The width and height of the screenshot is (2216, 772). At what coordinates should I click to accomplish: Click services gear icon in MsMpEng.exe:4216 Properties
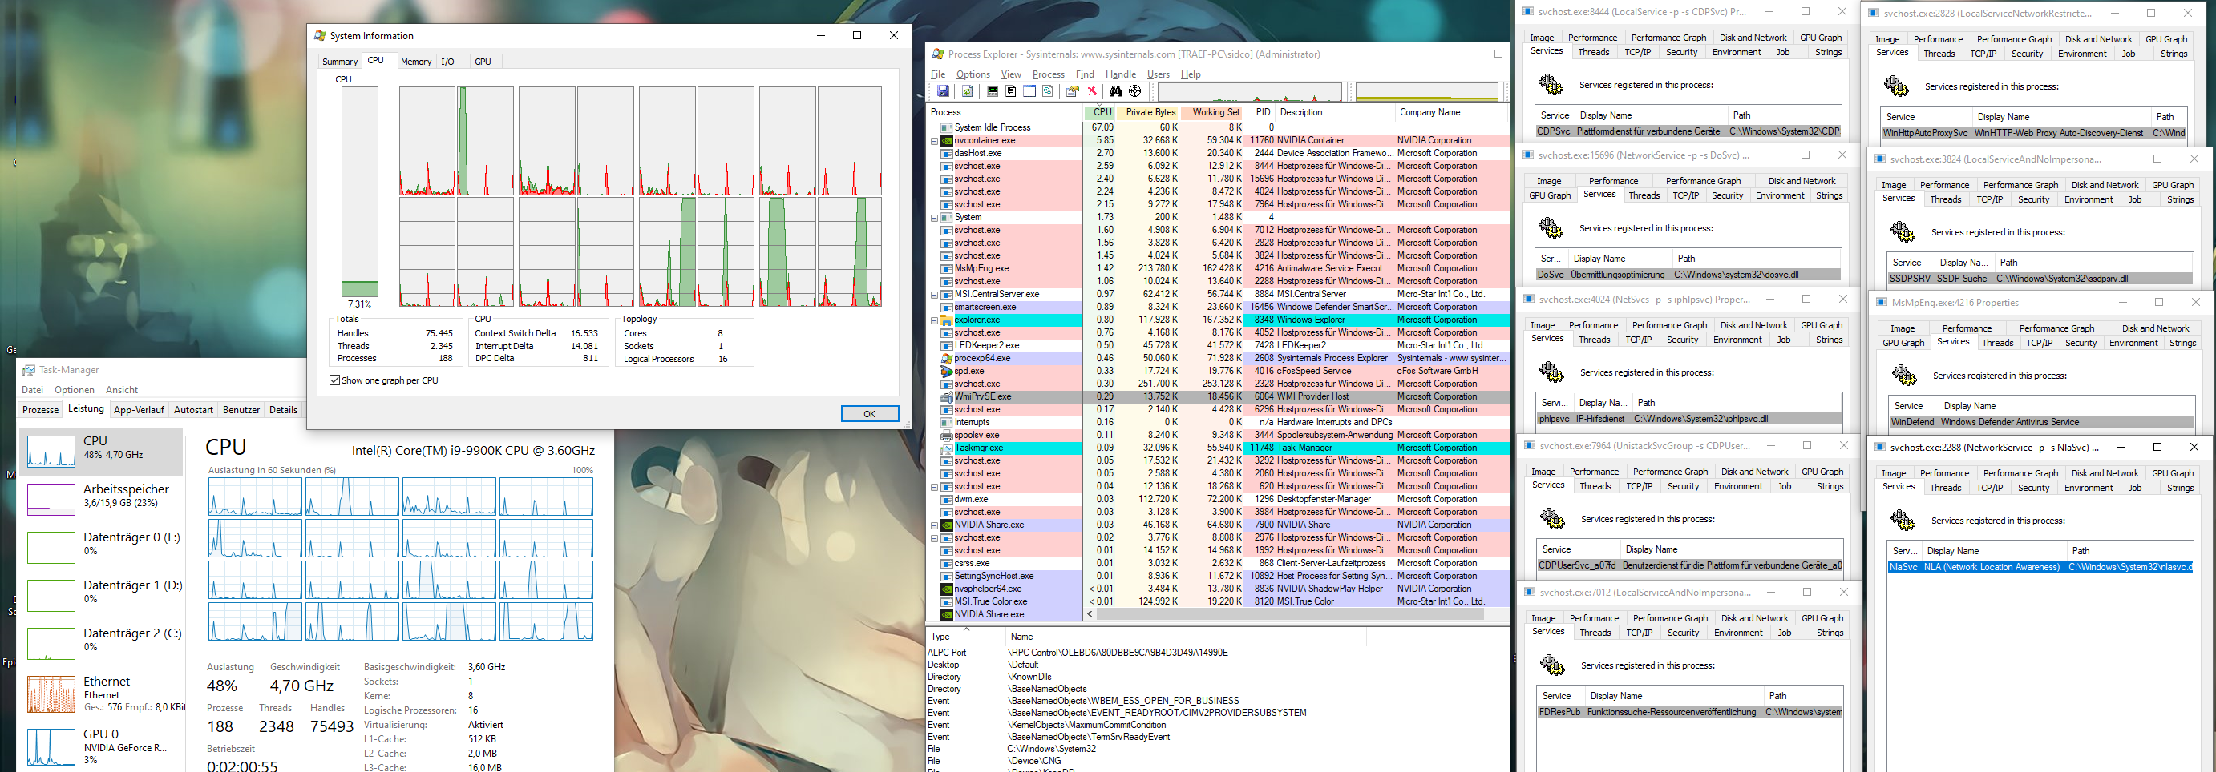click(1904, 375)
